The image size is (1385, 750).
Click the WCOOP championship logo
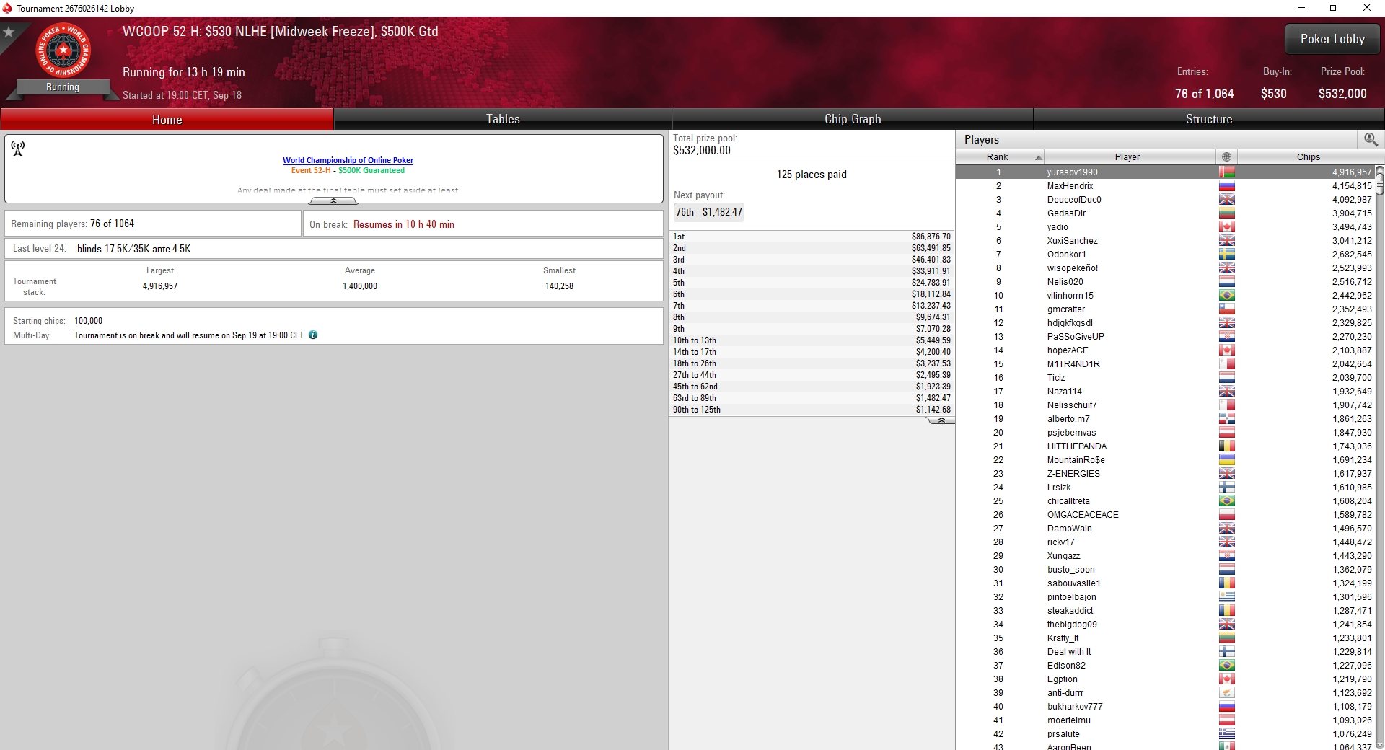[x=63, y=50]
